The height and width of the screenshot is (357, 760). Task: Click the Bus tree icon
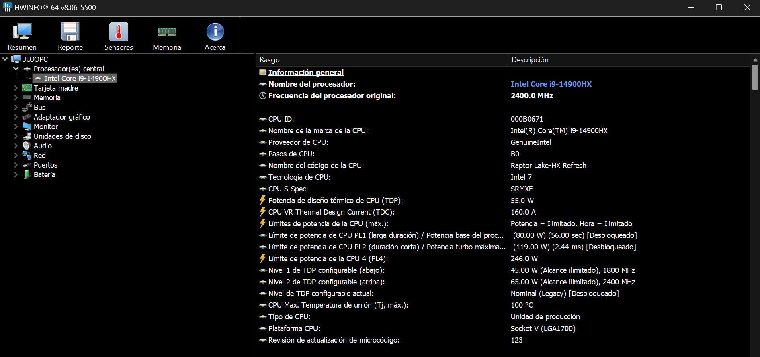coord(27,107)
